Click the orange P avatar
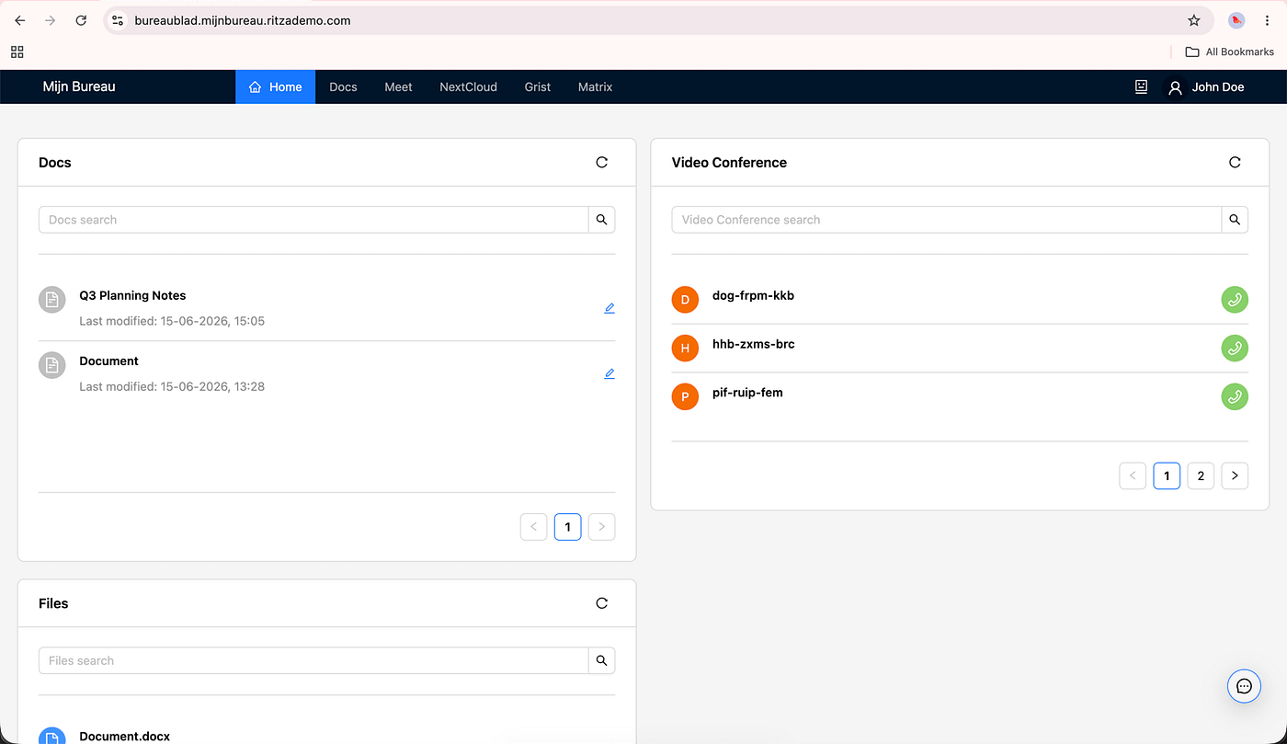 tap(685, 397)
